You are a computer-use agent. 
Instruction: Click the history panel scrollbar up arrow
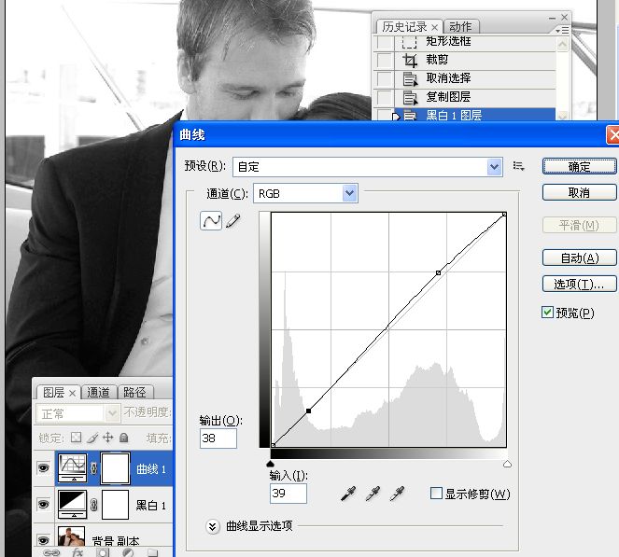563,45
